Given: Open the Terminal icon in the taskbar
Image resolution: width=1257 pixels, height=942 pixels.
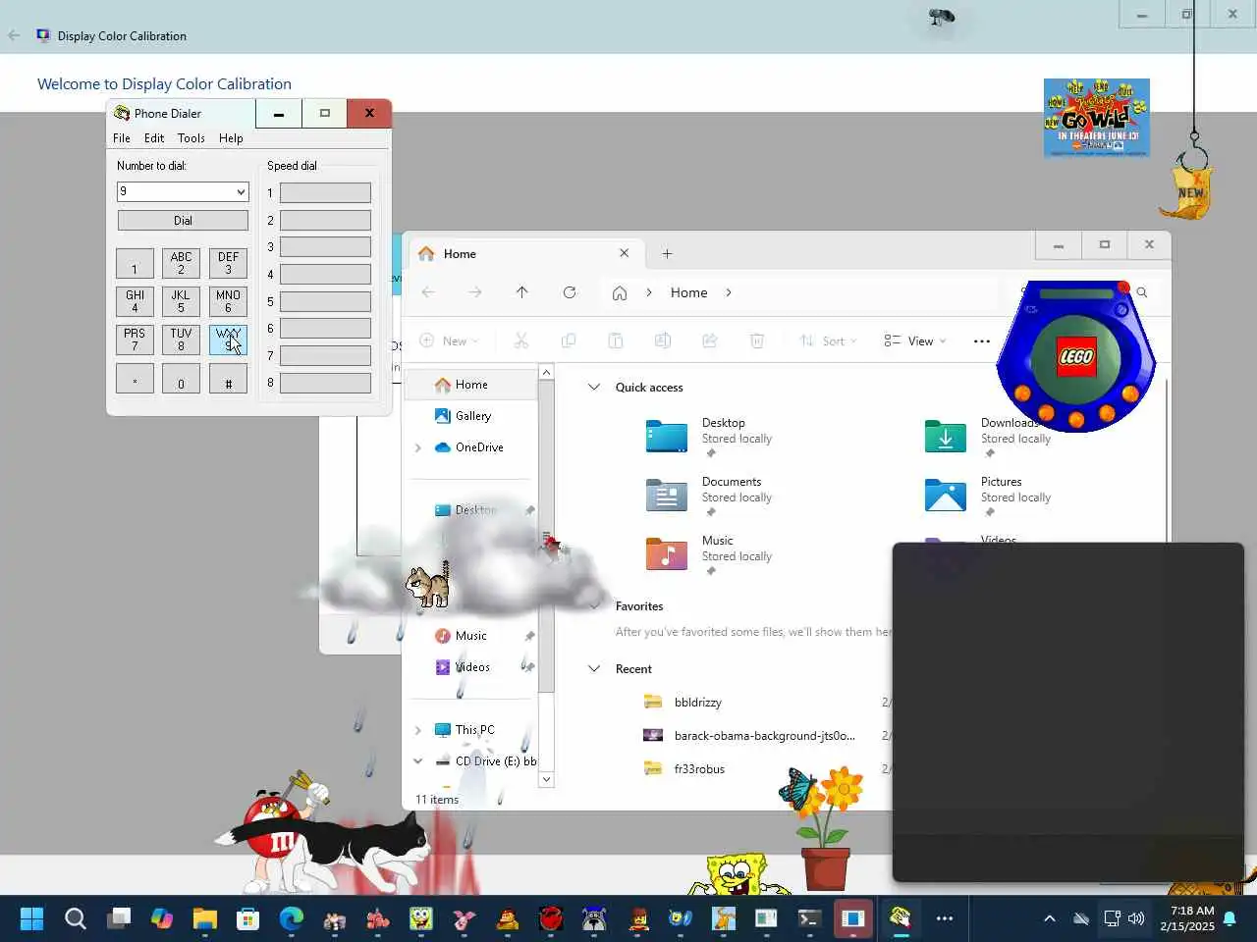Looking at the screenshot, I should click(809, 918).
